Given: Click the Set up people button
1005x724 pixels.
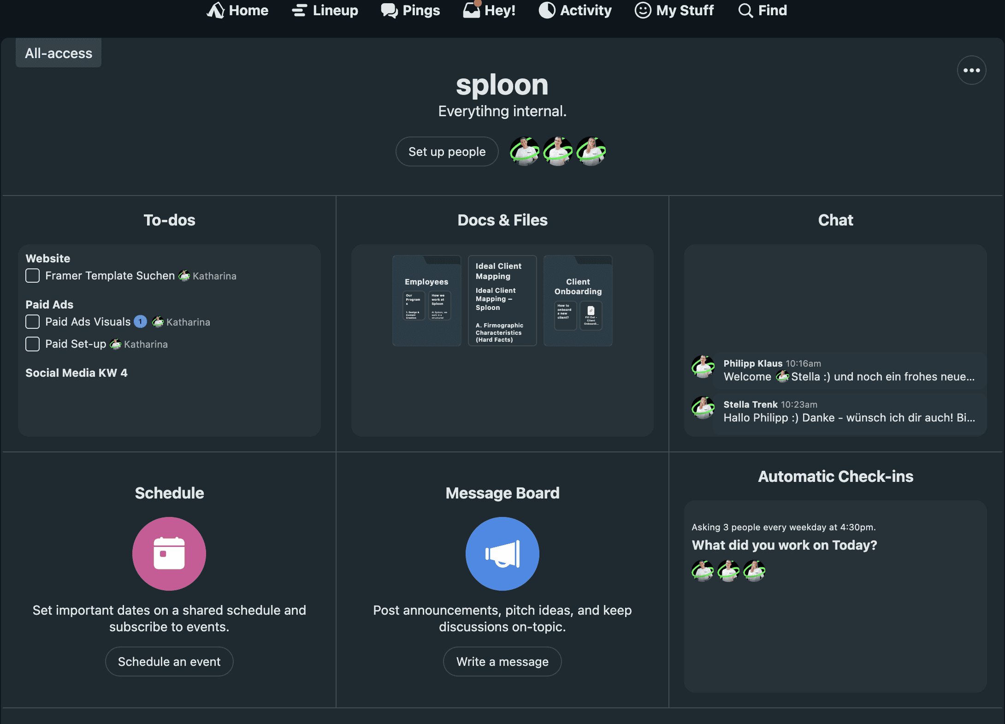Looking at the screenshot, I should click(x=447, y=152).
